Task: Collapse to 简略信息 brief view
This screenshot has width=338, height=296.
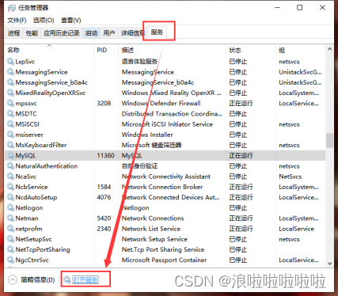Action: tap(31, 279)
